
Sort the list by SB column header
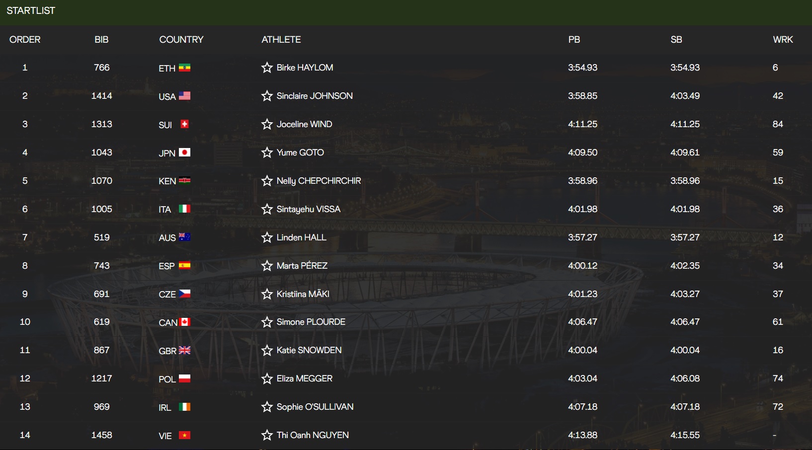[x=676, y=40]
